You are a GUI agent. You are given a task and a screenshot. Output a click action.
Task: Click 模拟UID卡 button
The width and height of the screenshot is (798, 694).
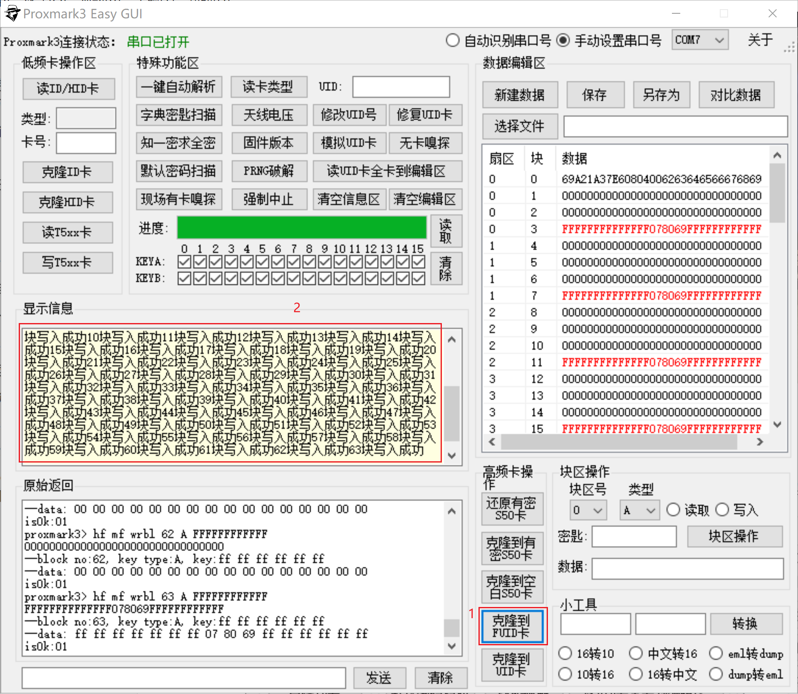click(349, 143)
